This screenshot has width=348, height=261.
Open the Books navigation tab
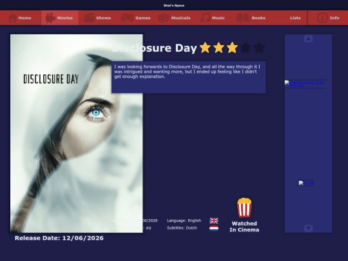pyautogui.click(x=251, y=18)
